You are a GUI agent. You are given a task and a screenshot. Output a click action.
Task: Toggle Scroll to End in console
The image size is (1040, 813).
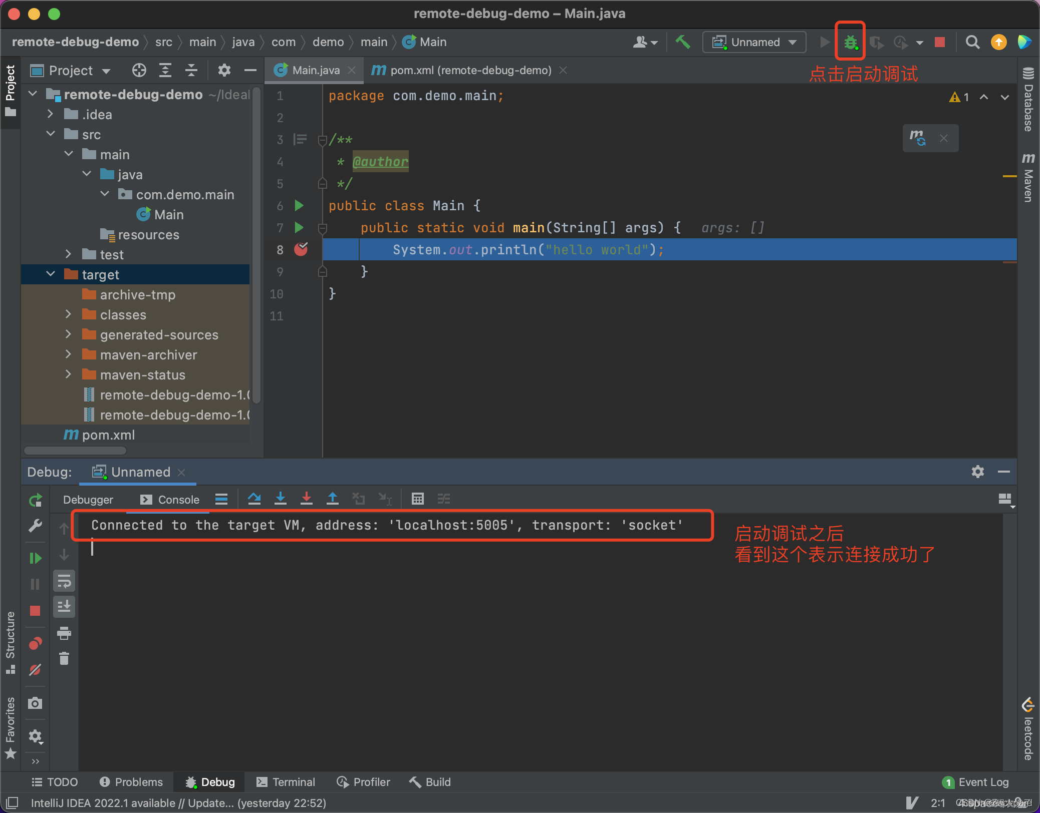click(x=64, y=607)
